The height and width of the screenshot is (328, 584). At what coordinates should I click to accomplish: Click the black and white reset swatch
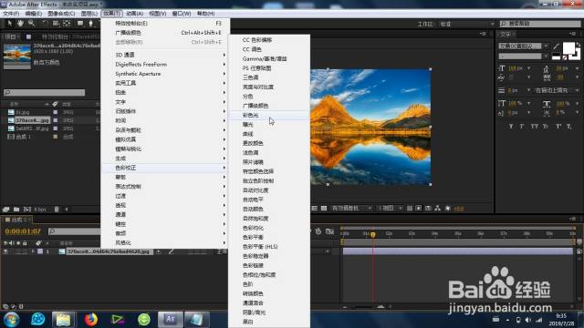(x=556, y=56)
